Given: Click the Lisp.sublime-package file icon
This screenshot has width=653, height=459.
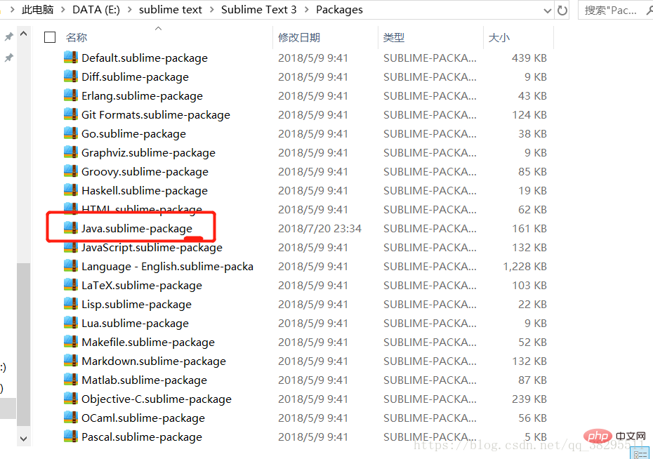Looking at the screenshot, I should [x=71, y=304].
